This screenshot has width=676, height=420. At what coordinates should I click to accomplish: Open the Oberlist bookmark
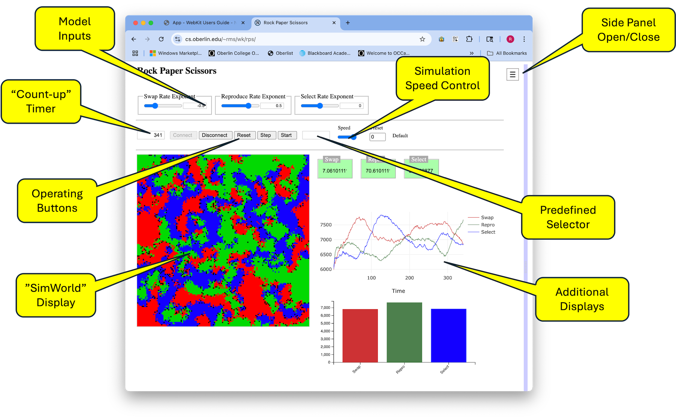(x=280, y=53)
